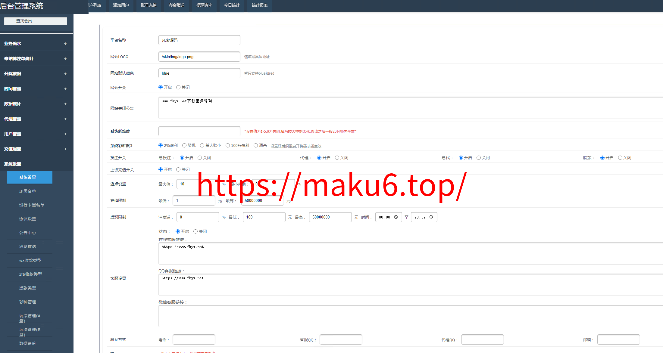Screen dimensions: 663x353
Task: Open 彩金赠送 top tab
Action: coord(176,5)
